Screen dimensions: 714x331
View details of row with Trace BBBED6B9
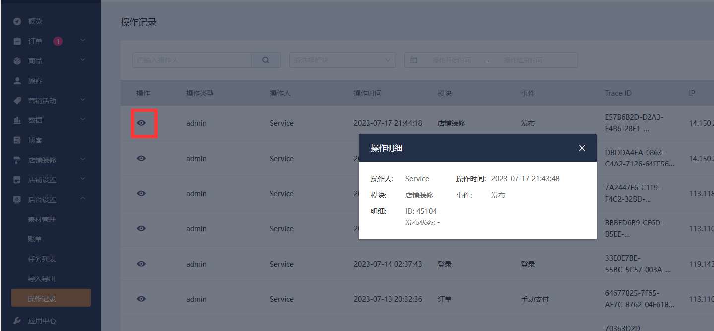pos(141,228)
